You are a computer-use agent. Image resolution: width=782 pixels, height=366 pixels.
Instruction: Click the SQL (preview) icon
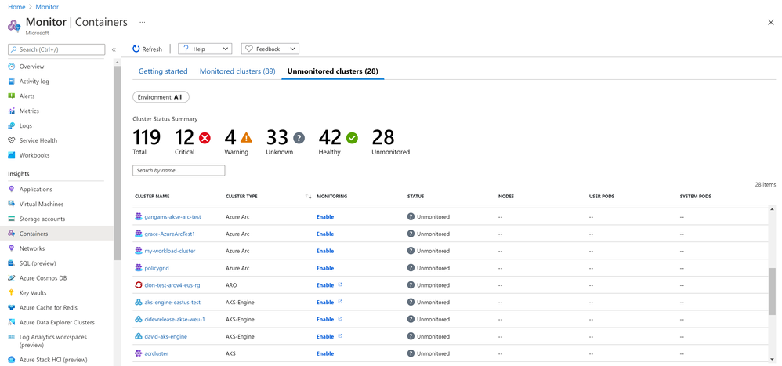pos(12,263)
